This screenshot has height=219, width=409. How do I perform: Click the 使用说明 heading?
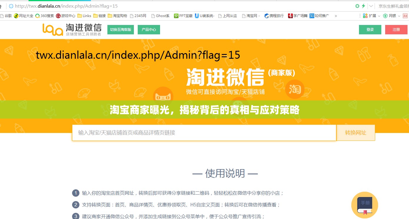tap(225, 173)
